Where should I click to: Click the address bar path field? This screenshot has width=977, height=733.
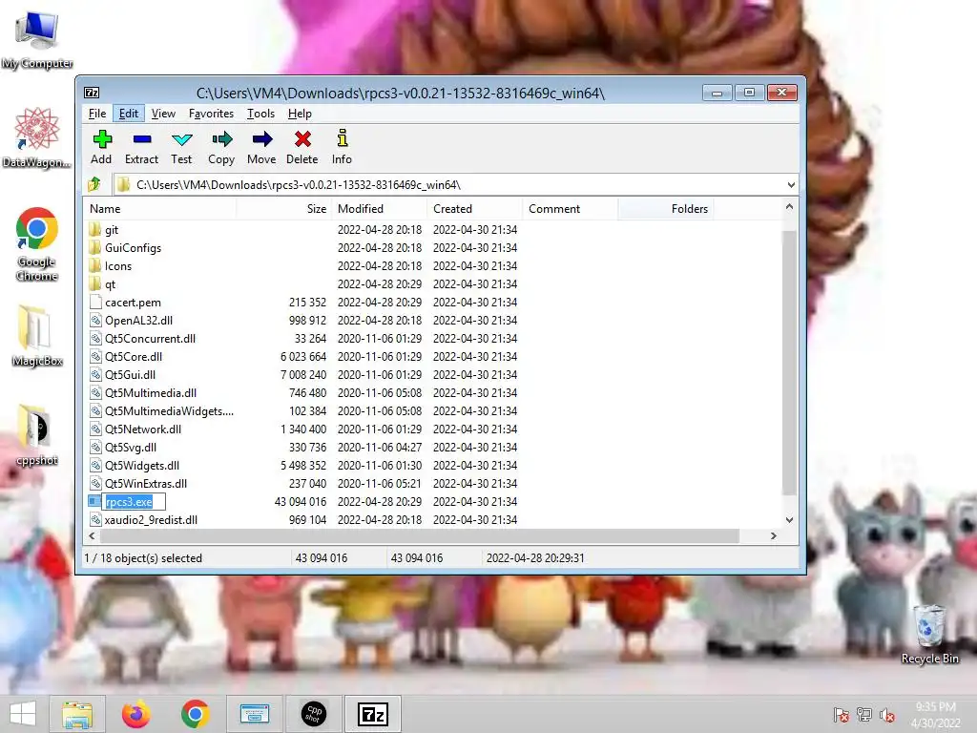(457, 185)
